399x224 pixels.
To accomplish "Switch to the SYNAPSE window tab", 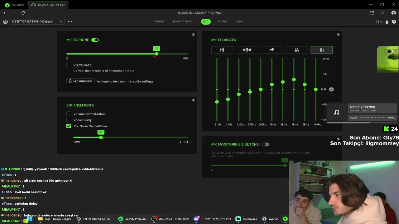I will tap(14, 5).
